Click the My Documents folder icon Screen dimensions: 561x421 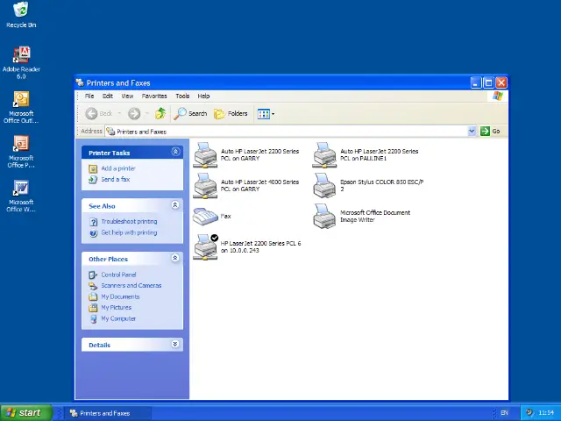click(x=93, y=296)
